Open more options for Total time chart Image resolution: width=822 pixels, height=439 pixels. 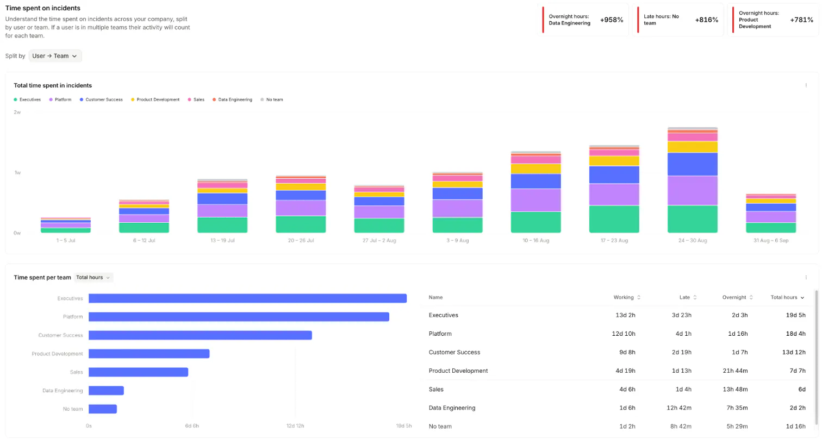tap(806, 85)
